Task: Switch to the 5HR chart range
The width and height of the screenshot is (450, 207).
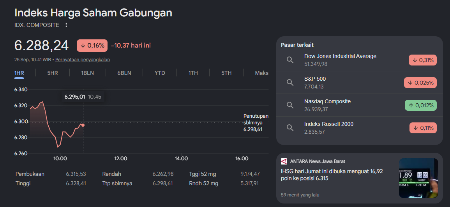Action: pos(53,73)
